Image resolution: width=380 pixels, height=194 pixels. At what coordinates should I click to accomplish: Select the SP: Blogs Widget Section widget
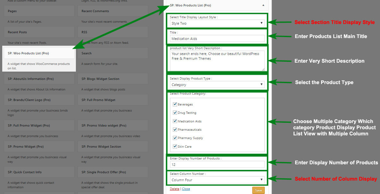coord(113,79)
